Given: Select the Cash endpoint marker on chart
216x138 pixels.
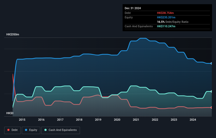Looking at the screenshot, I should [x=212, y=92].
